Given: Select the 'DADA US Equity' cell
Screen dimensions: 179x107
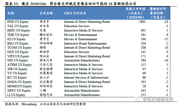Looking at the screenshot, I should (x=19, y=82).
